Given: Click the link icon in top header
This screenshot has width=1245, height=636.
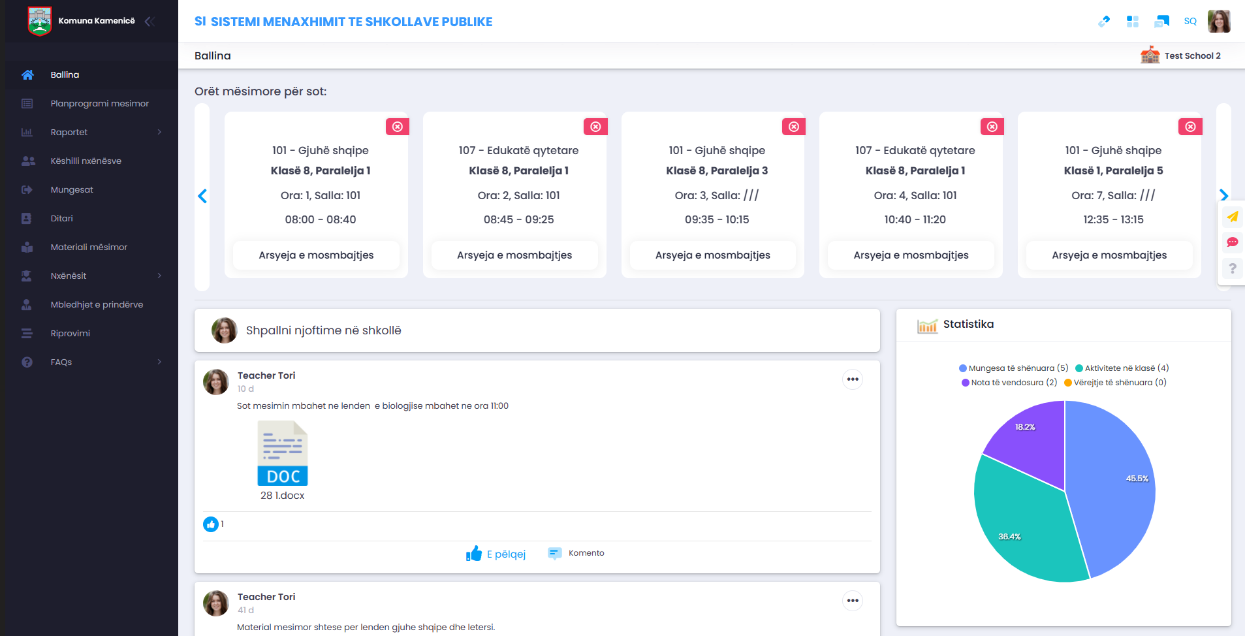Looking at the screenshot, I should (1104, 22).
